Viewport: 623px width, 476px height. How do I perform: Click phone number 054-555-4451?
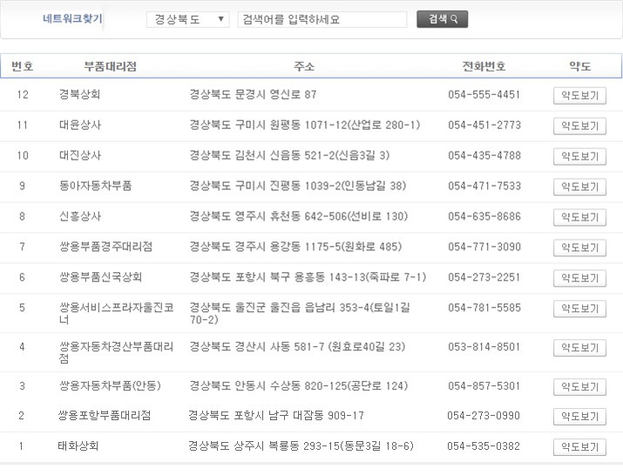point(484,95)
